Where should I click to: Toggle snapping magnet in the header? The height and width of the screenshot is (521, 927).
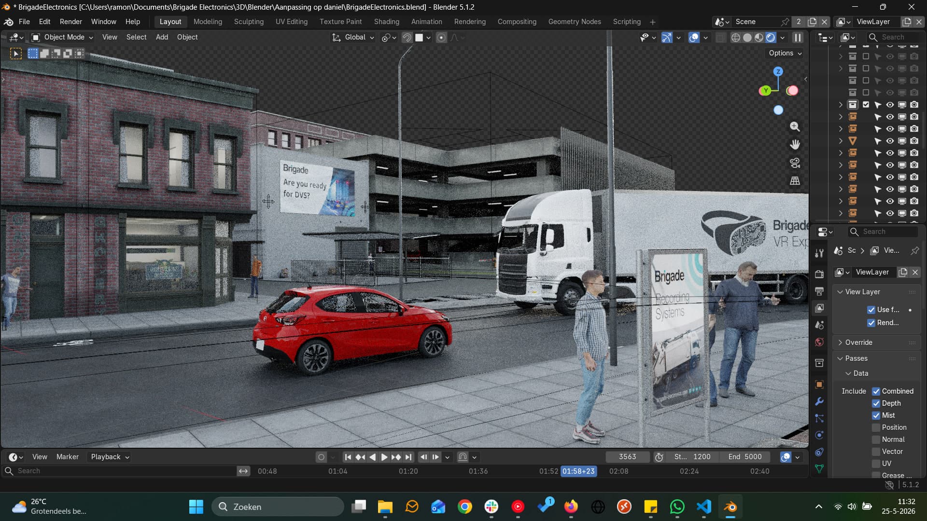[407, 37]
